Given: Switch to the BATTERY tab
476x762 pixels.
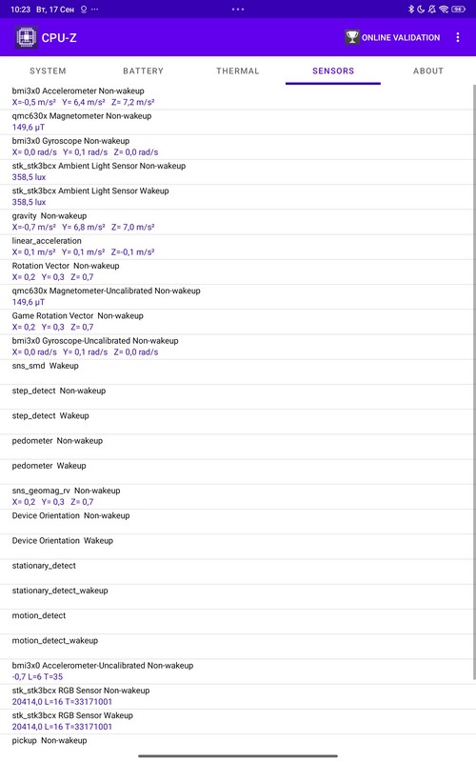Looking at the screenshot, I should click(143, 70).
